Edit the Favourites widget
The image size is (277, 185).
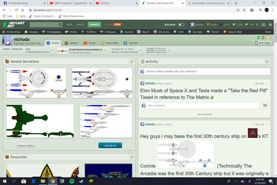pyautogui.click(x=132, y=157)
